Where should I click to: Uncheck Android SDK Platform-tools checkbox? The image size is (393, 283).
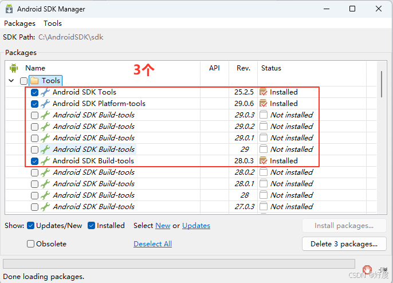(x=34, y=104)
